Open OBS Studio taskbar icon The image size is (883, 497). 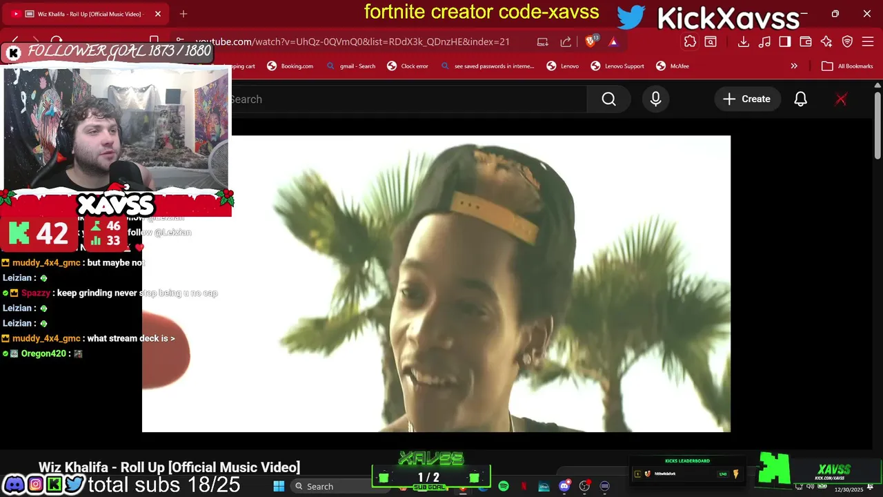[585, 487]
